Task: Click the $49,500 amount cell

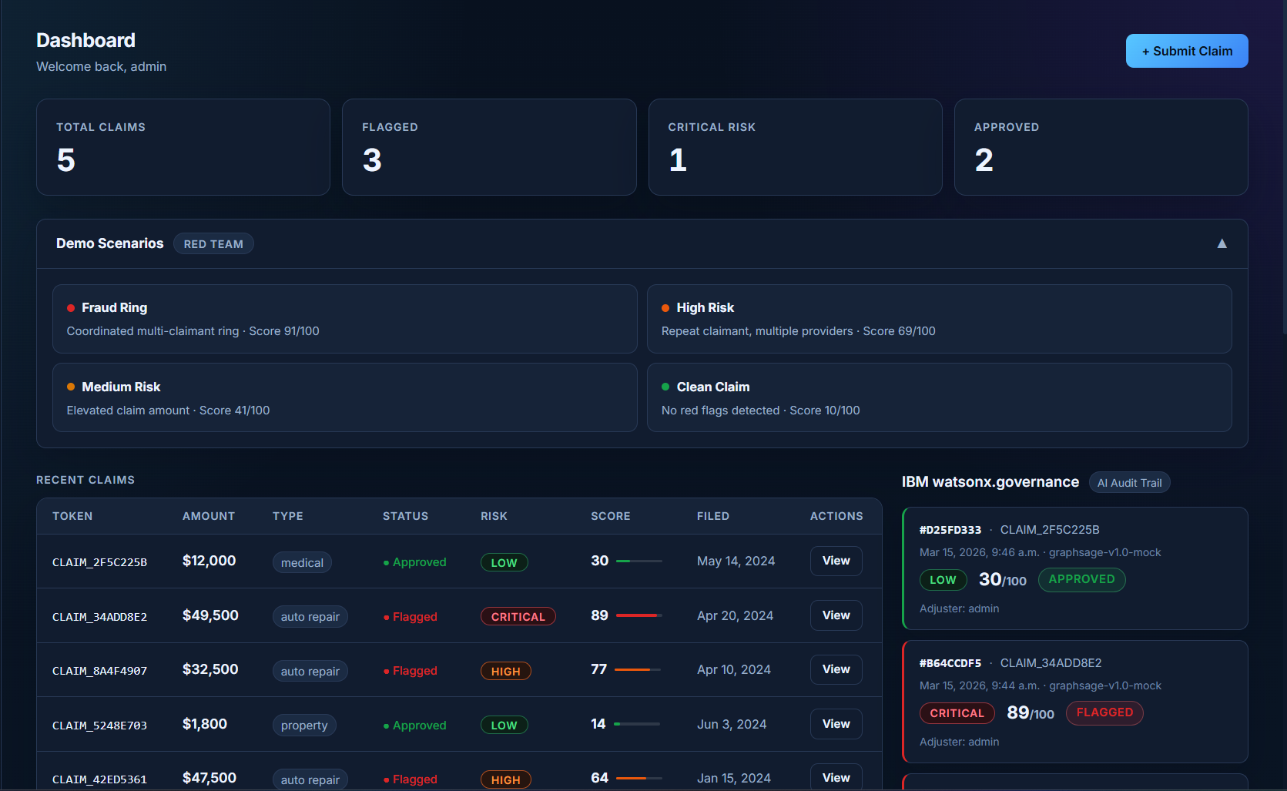Action: (x=210, y=615)
